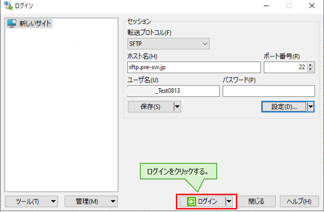Click the user name (ユーザ名) field

point(174,91)
